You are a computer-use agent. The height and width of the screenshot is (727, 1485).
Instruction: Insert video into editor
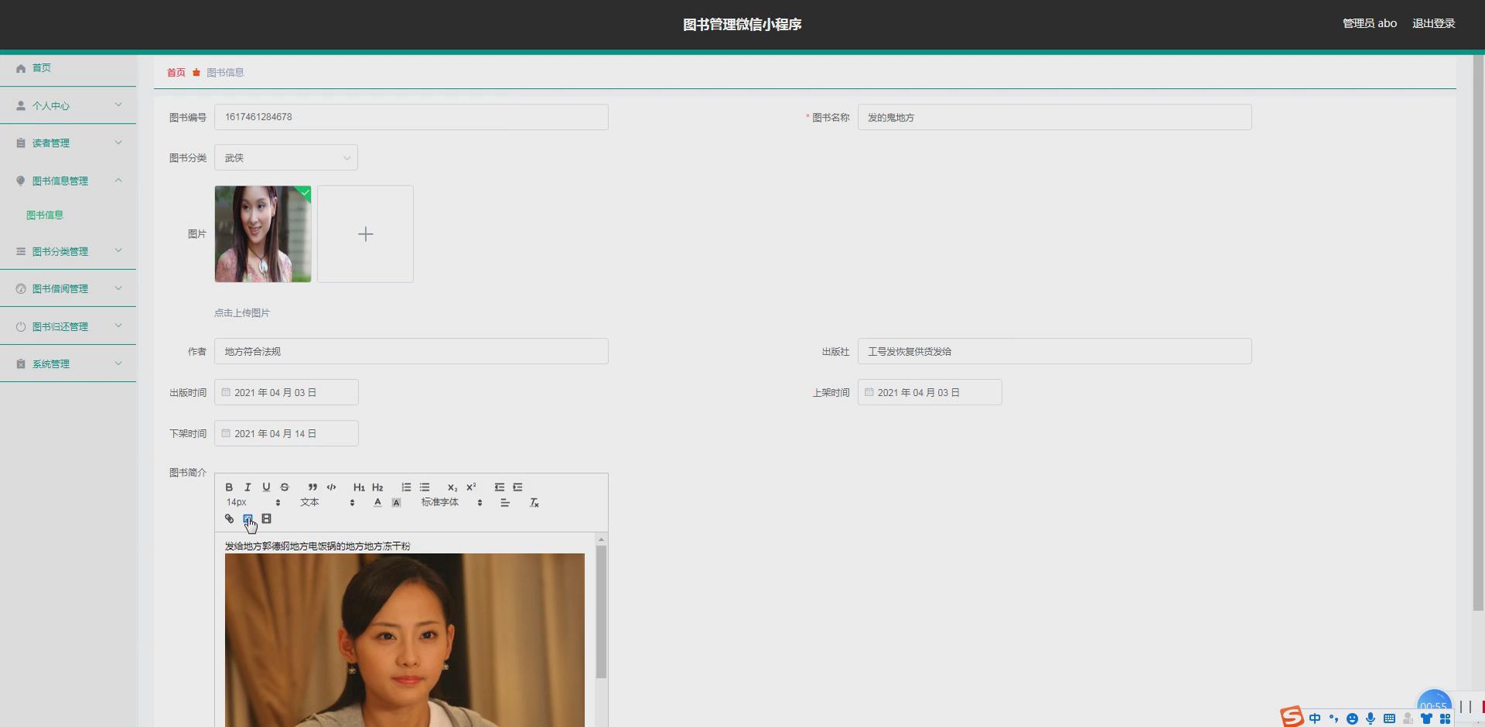coord(266,519)
